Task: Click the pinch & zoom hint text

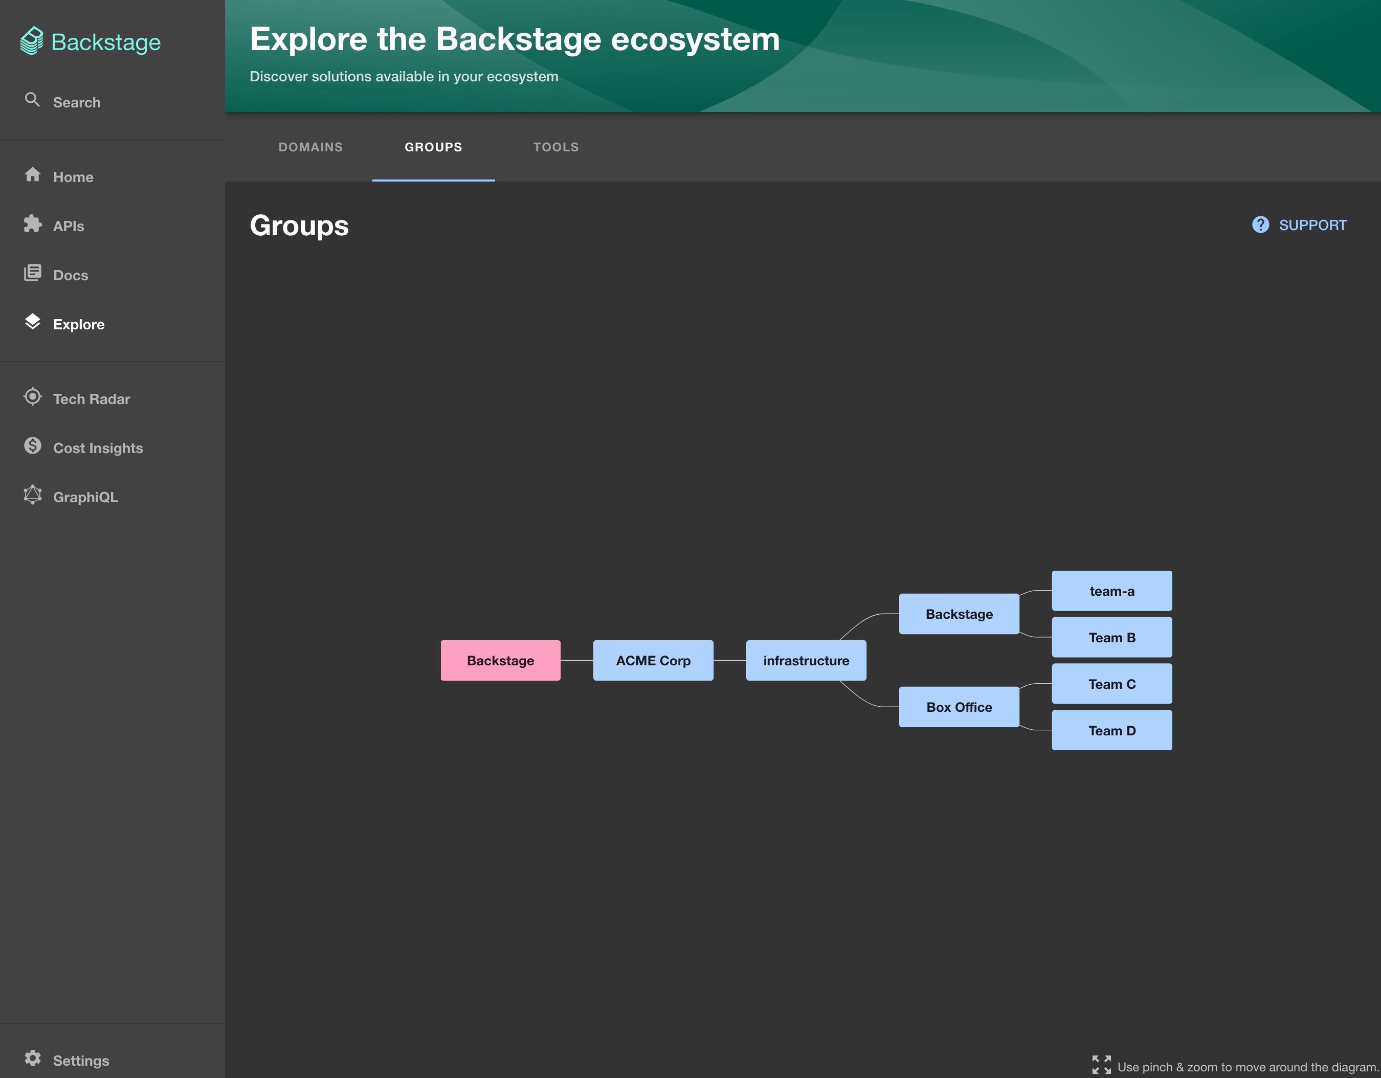Action: click(x=1248, y=1067)
